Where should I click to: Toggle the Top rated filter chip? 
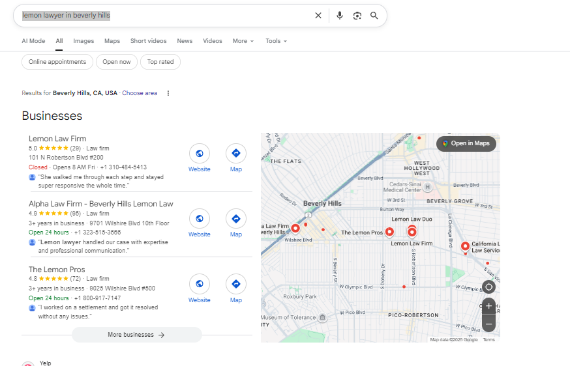pyautogui.click(x=160, y=62)
